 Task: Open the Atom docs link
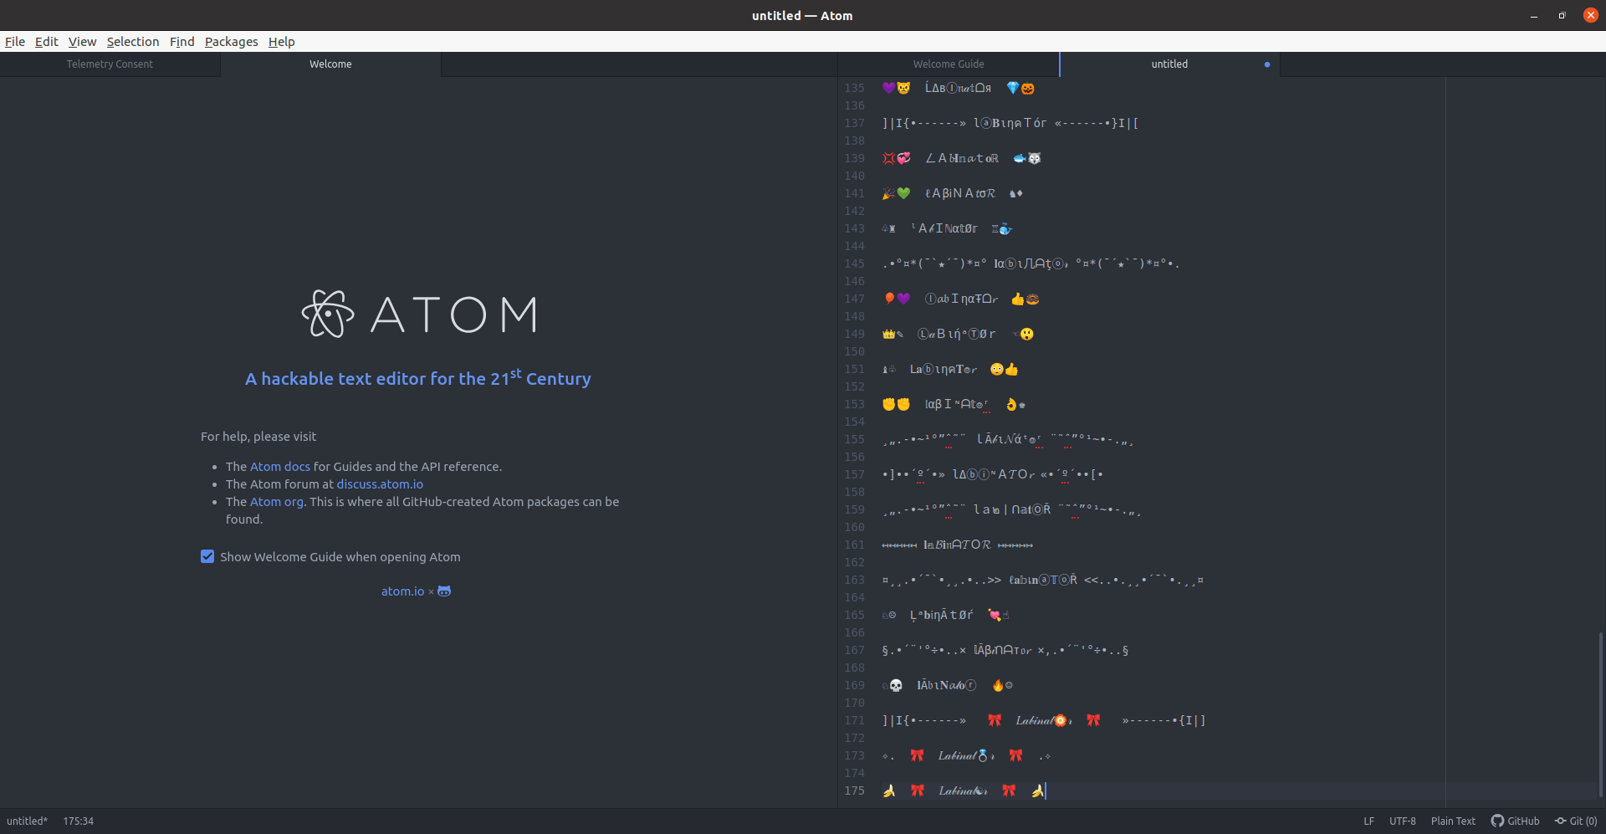(280, 467)
